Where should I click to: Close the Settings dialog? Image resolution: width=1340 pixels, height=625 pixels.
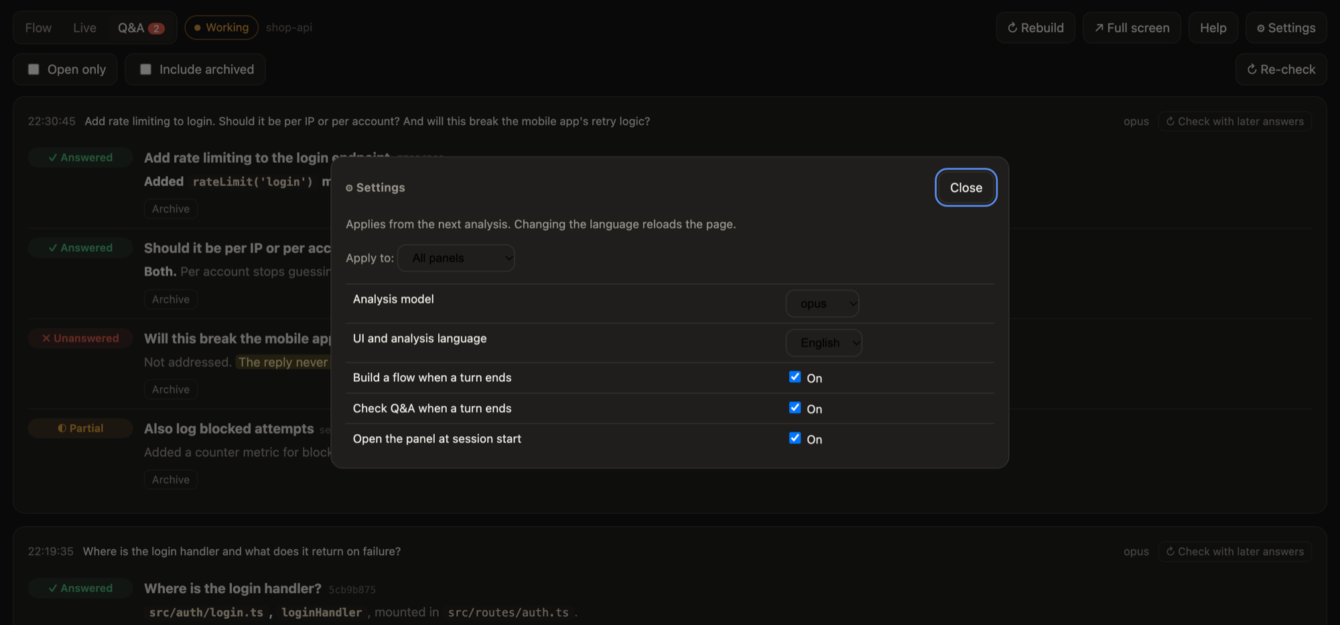[x=965, y=188]
